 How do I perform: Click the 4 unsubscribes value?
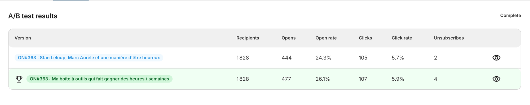[436, 79]
